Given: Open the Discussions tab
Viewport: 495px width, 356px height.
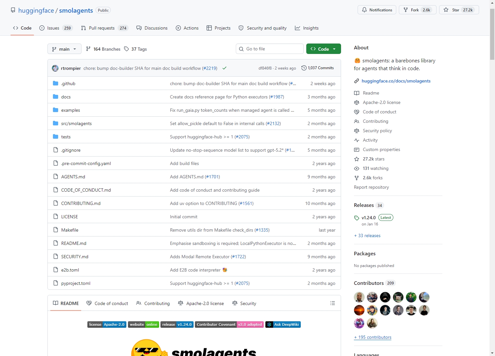Looking at the screenshot, I should coord(152,28).
